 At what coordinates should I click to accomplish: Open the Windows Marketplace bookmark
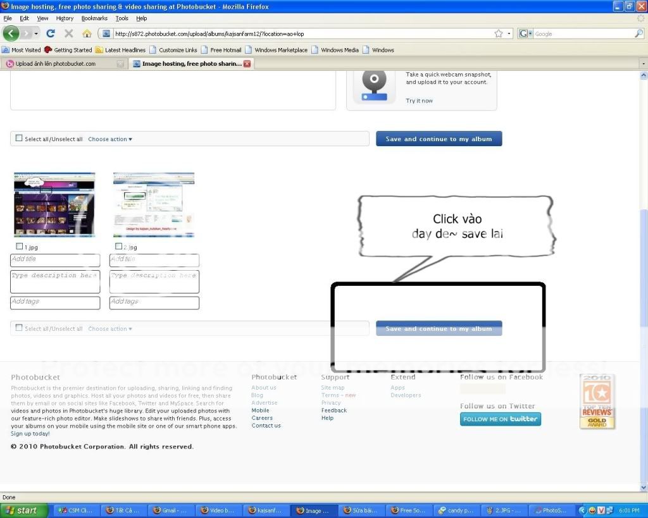[x=277, y=50]
